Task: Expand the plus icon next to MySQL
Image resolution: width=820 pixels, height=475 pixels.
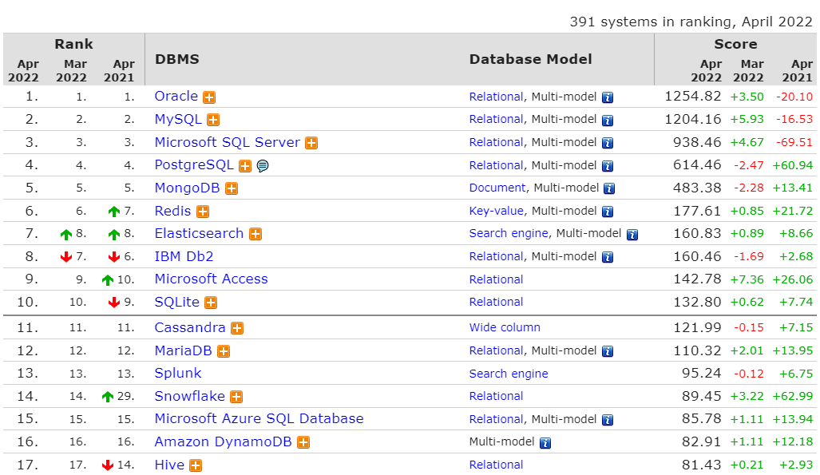Action: (213, 120)
